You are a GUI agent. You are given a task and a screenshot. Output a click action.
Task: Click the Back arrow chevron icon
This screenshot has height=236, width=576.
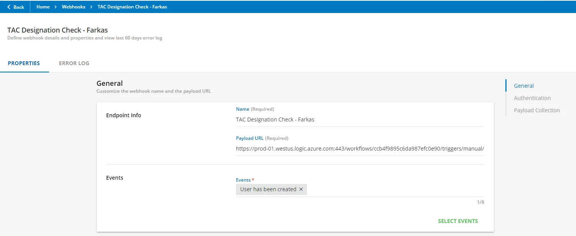9,7
